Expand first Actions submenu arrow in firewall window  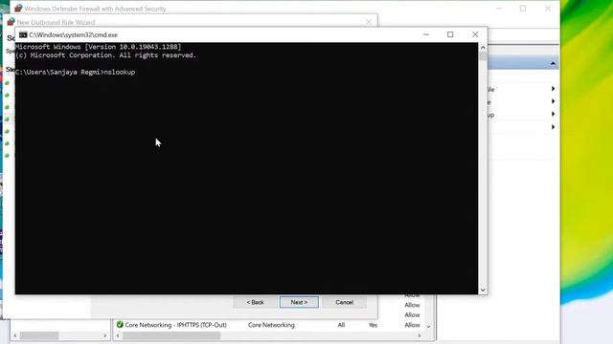[x=553, y=89]
